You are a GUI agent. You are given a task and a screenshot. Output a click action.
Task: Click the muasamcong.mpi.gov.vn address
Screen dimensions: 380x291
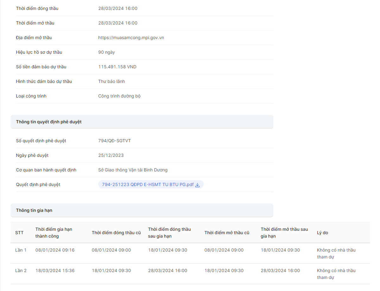tap(131, 38)
